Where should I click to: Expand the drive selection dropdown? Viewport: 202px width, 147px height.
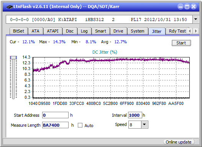tap(196, 20)
